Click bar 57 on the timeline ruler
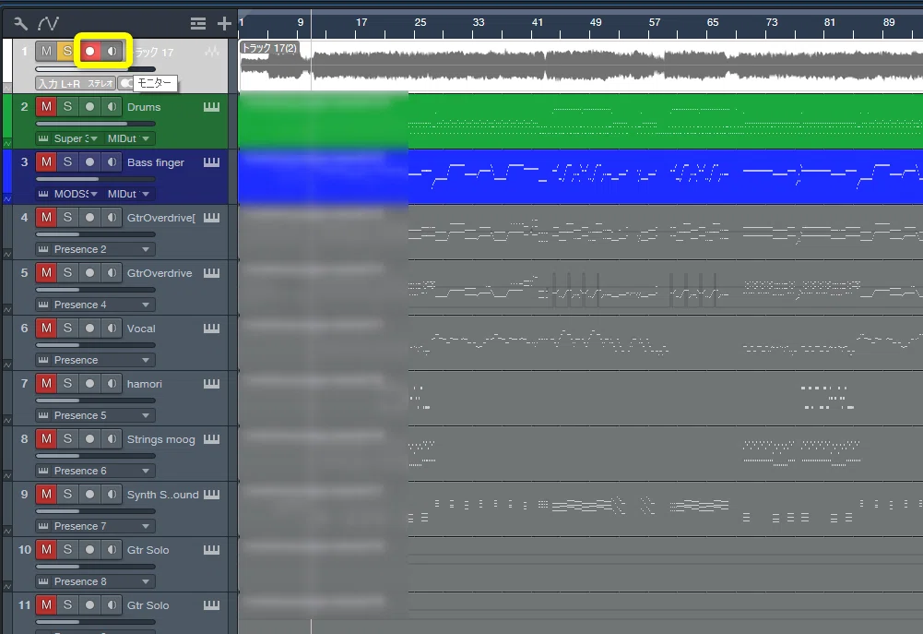 655,22
